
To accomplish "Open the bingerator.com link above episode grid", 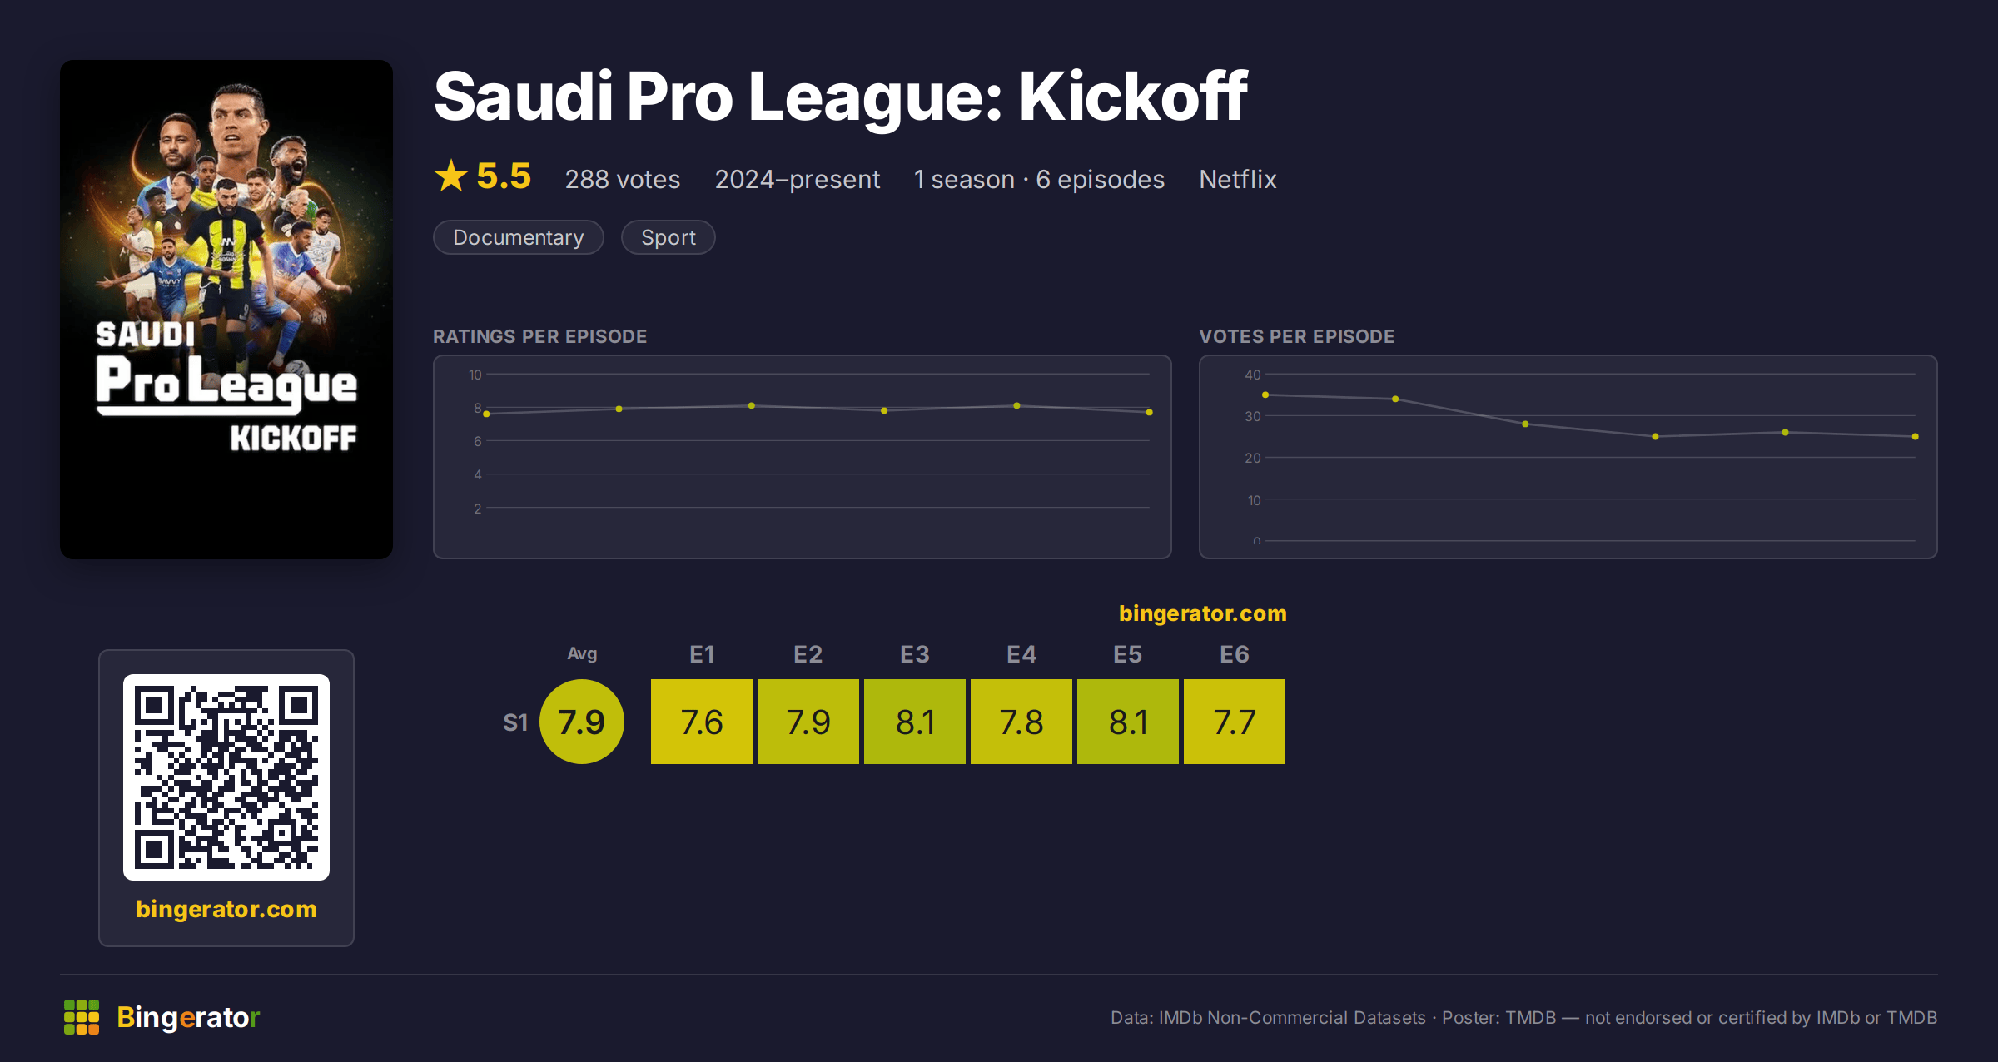I will [1202, 613].
